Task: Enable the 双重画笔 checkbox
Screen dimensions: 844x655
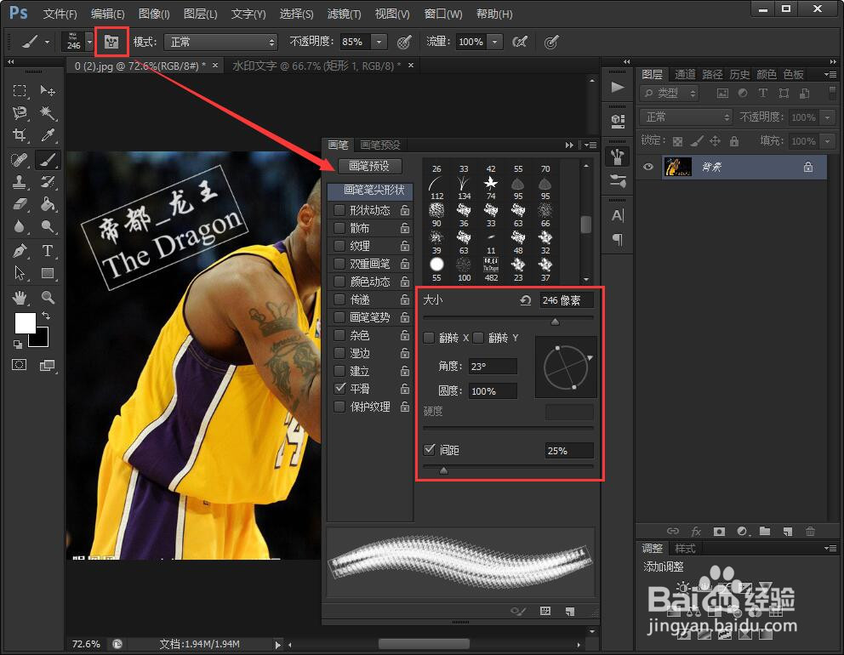Action: point(339,264)
